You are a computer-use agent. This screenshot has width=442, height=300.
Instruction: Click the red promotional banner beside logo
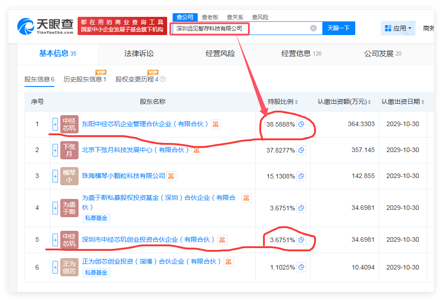coord(122,26)
